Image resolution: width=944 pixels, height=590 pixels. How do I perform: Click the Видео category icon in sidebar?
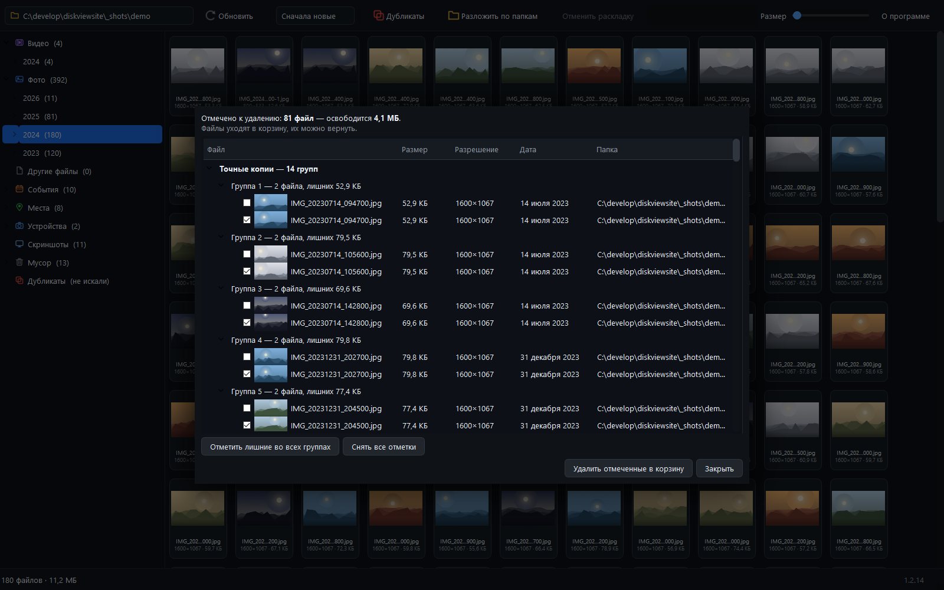coord(19,43)
